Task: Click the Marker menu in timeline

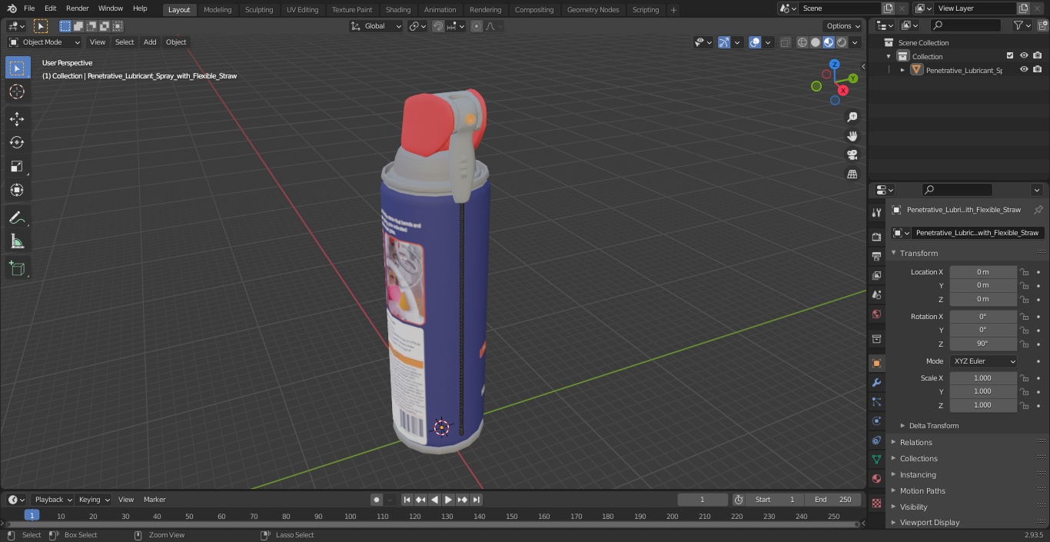Action: coord(155,500)
